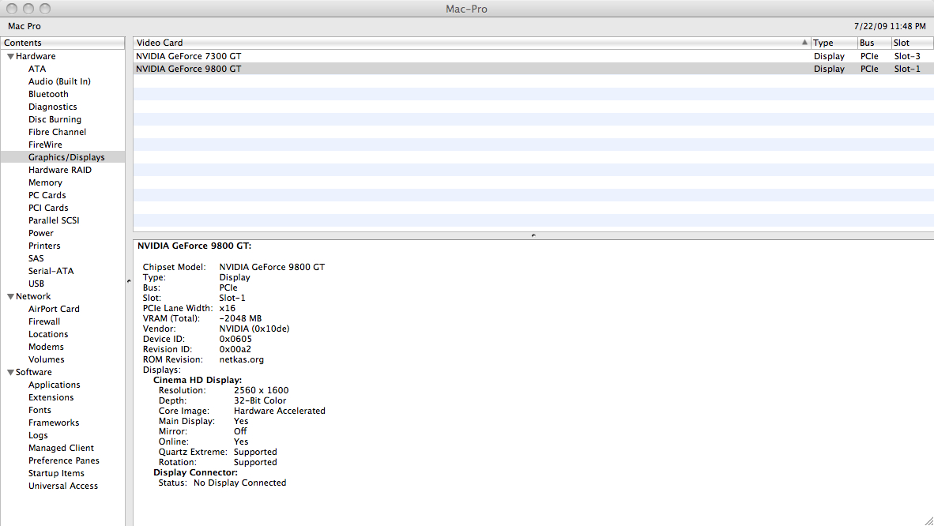
Task: Show Memory information
Action: [45, 182]
